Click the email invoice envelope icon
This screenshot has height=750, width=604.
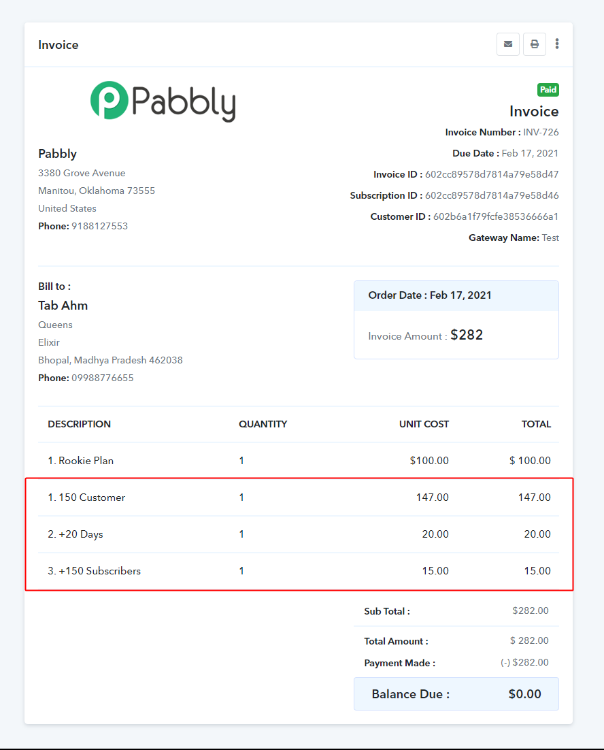[508, 44]
